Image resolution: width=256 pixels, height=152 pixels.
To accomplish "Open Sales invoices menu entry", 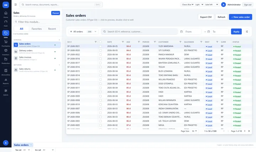I will click(x=37, y=58).
